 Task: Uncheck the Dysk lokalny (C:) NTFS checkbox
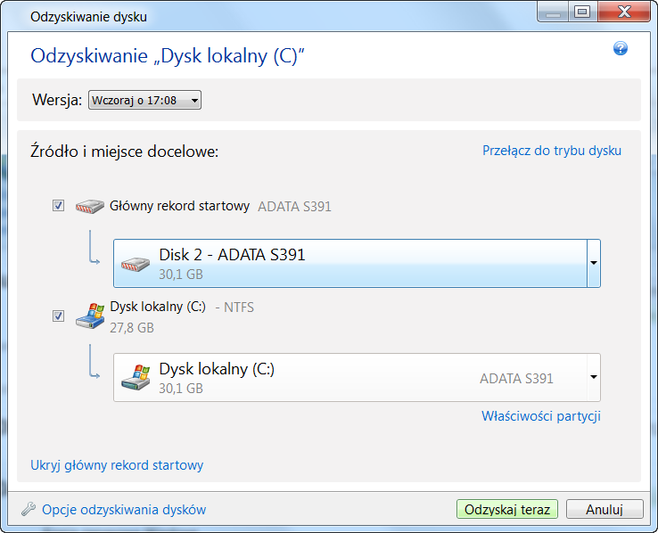(59, 316)
